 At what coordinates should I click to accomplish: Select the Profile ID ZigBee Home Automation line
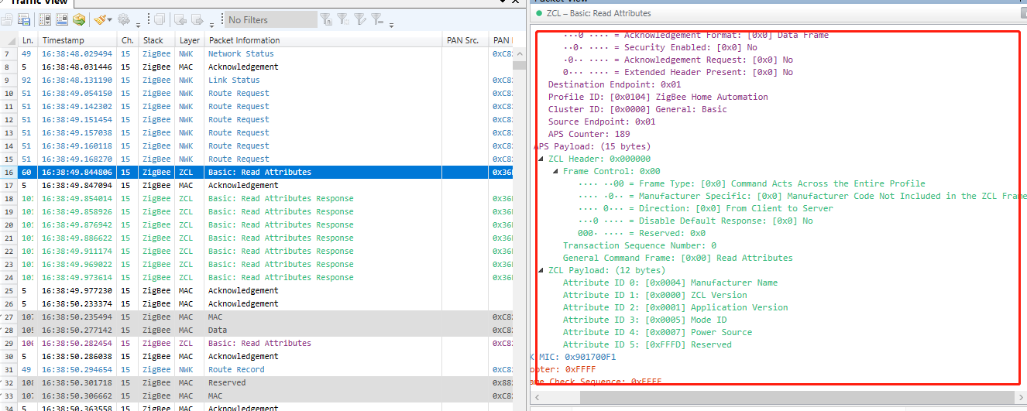coord(658,97)
